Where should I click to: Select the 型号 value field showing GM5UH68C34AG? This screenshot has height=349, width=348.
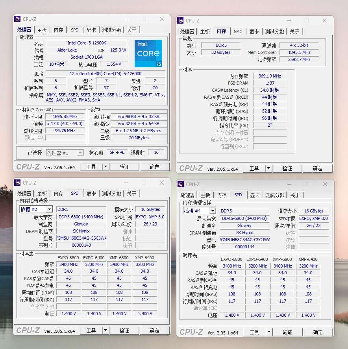coord(81,238)
